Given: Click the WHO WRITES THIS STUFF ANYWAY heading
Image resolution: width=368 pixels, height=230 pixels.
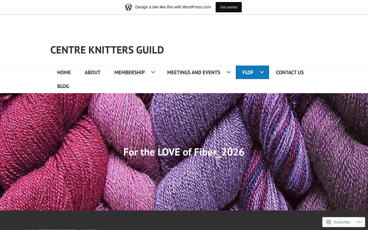Looking at the screenshot, I should (60, 229).
